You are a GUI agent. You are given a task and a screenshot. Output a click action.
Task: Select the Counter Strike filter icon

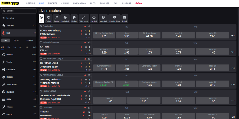[x=114, y=19]
